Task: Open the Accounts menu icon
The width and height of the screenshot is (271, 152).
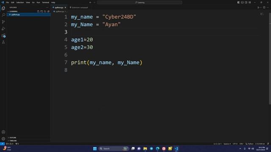Action: [3, 132]
